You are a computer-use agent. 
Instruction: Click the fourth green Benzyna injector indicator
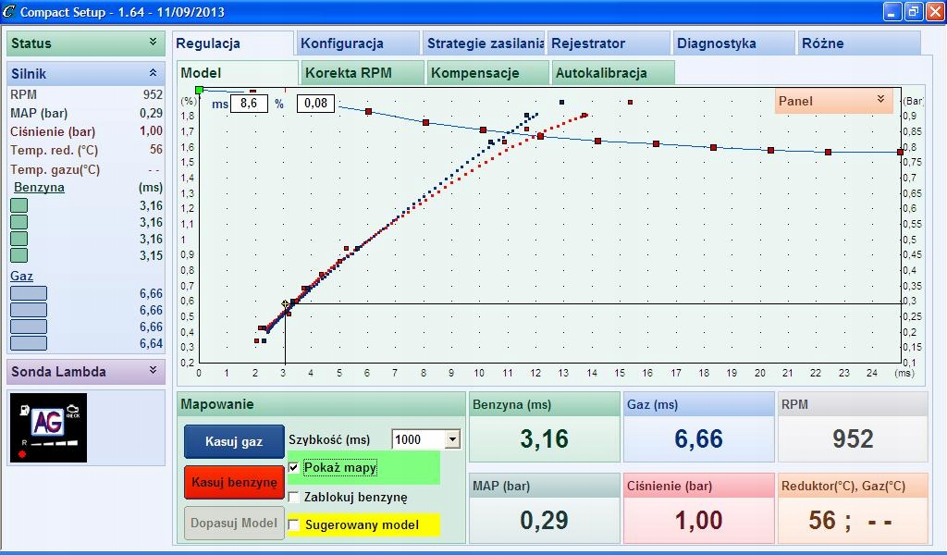click(x=18, y=255)
